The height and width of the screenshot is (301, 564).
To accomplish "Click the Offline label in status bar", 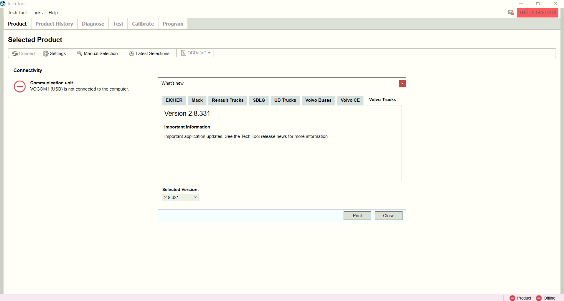I will point(550,298).
